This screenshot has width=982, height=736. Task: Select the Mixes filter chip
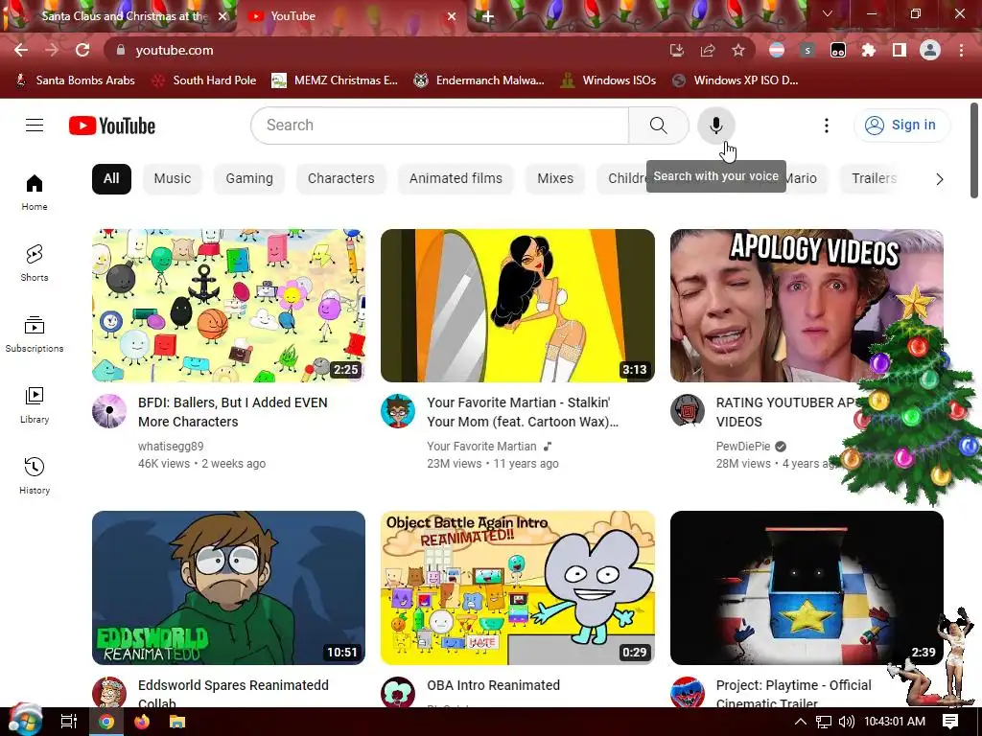(x=555, y=179)
